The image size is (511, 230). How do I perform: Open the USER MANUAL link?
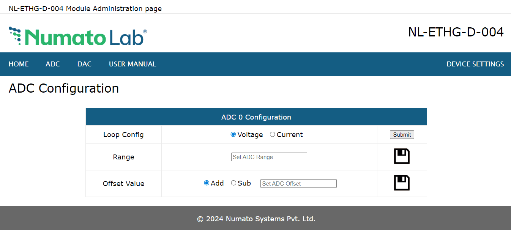pyautogui.click(x=132, y=64)
